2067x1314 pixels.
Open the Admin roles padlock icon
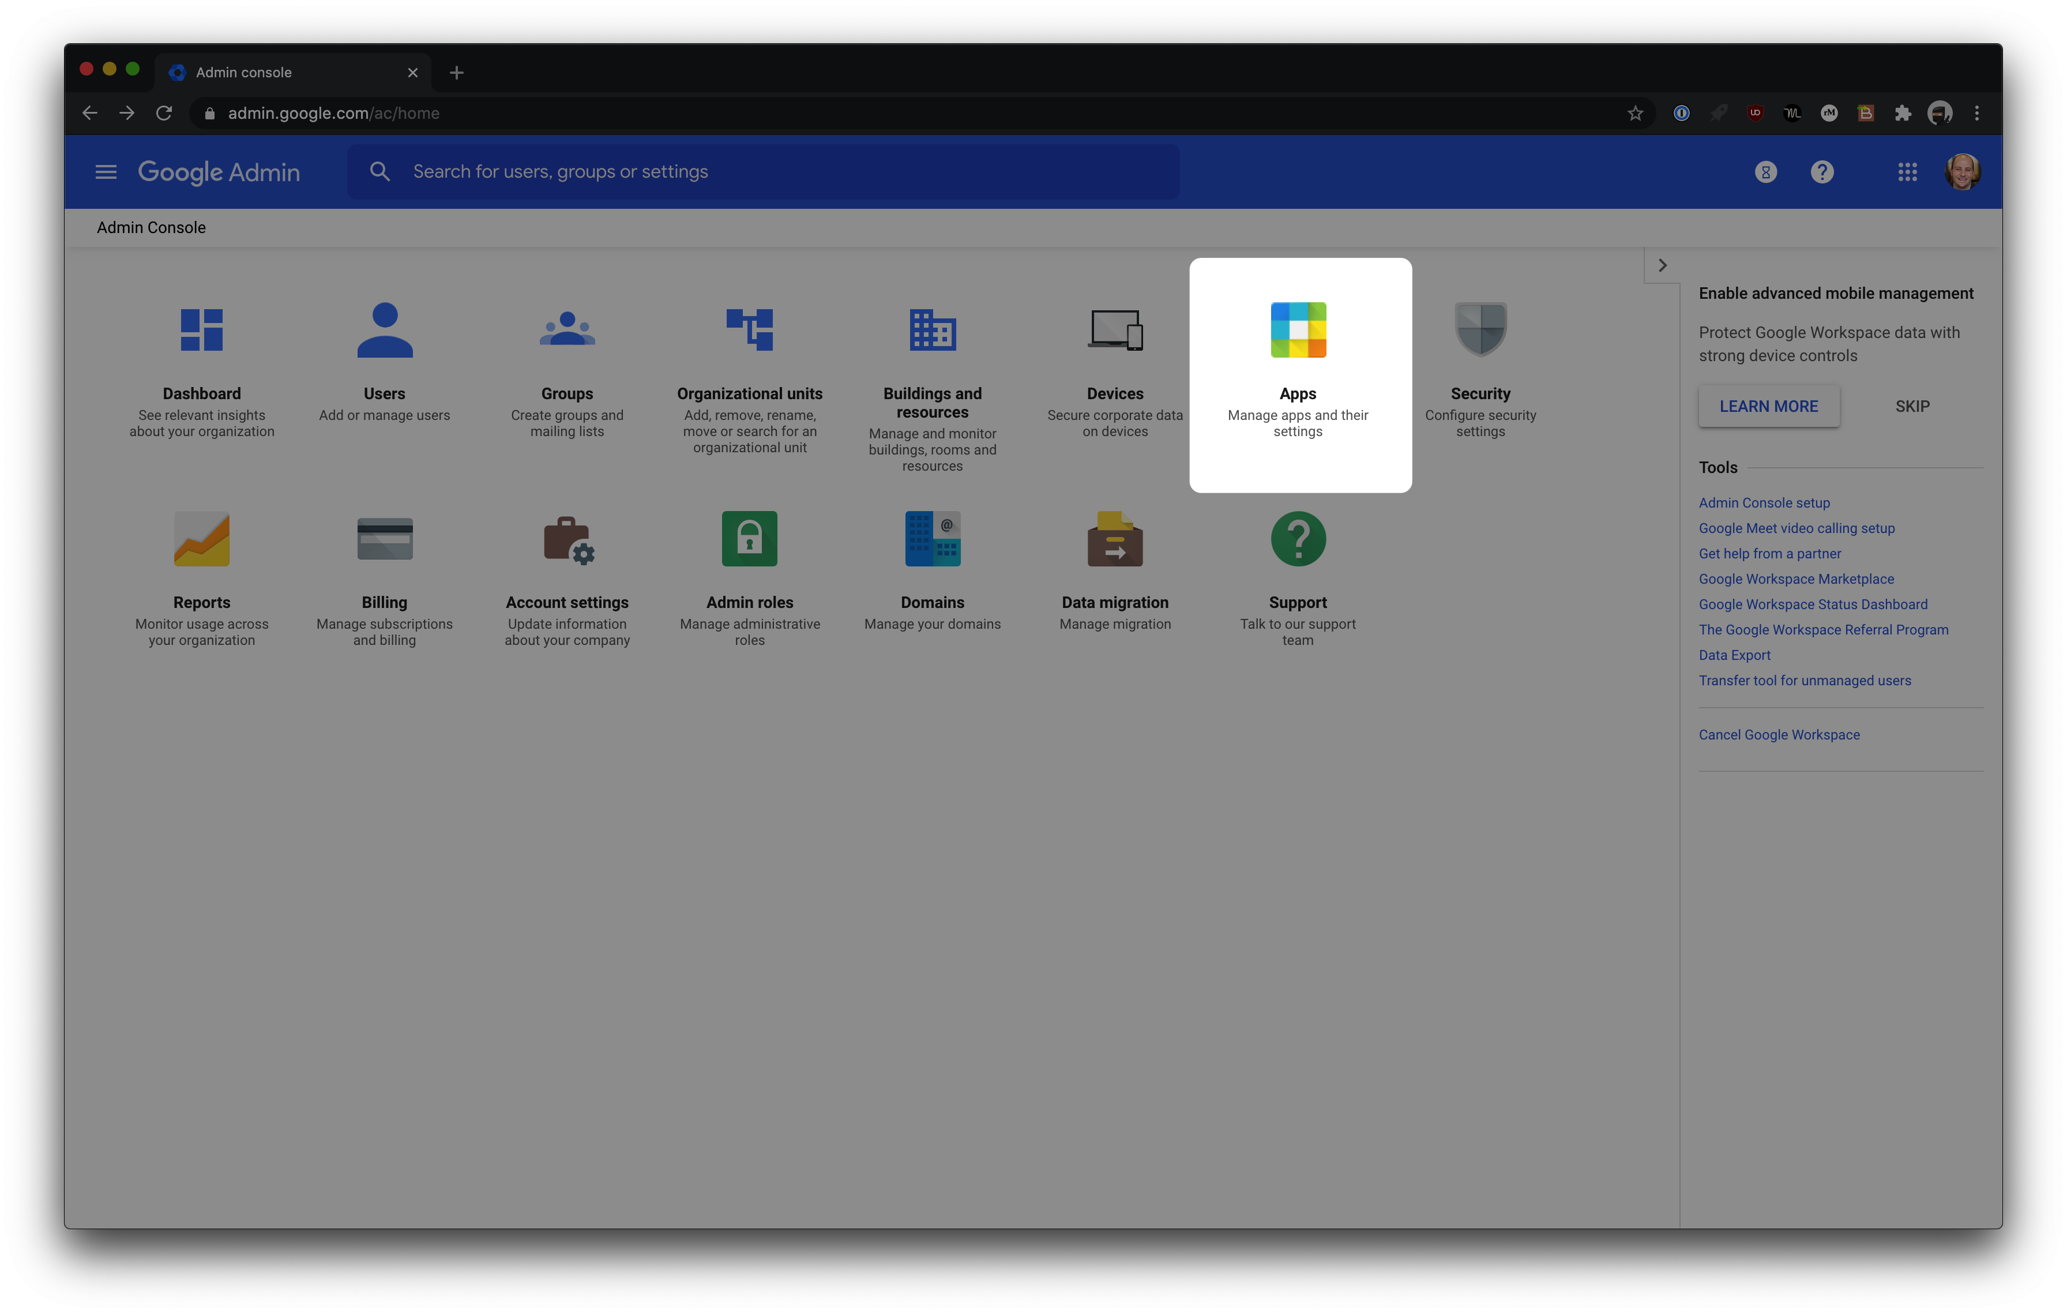pos(749,539)
